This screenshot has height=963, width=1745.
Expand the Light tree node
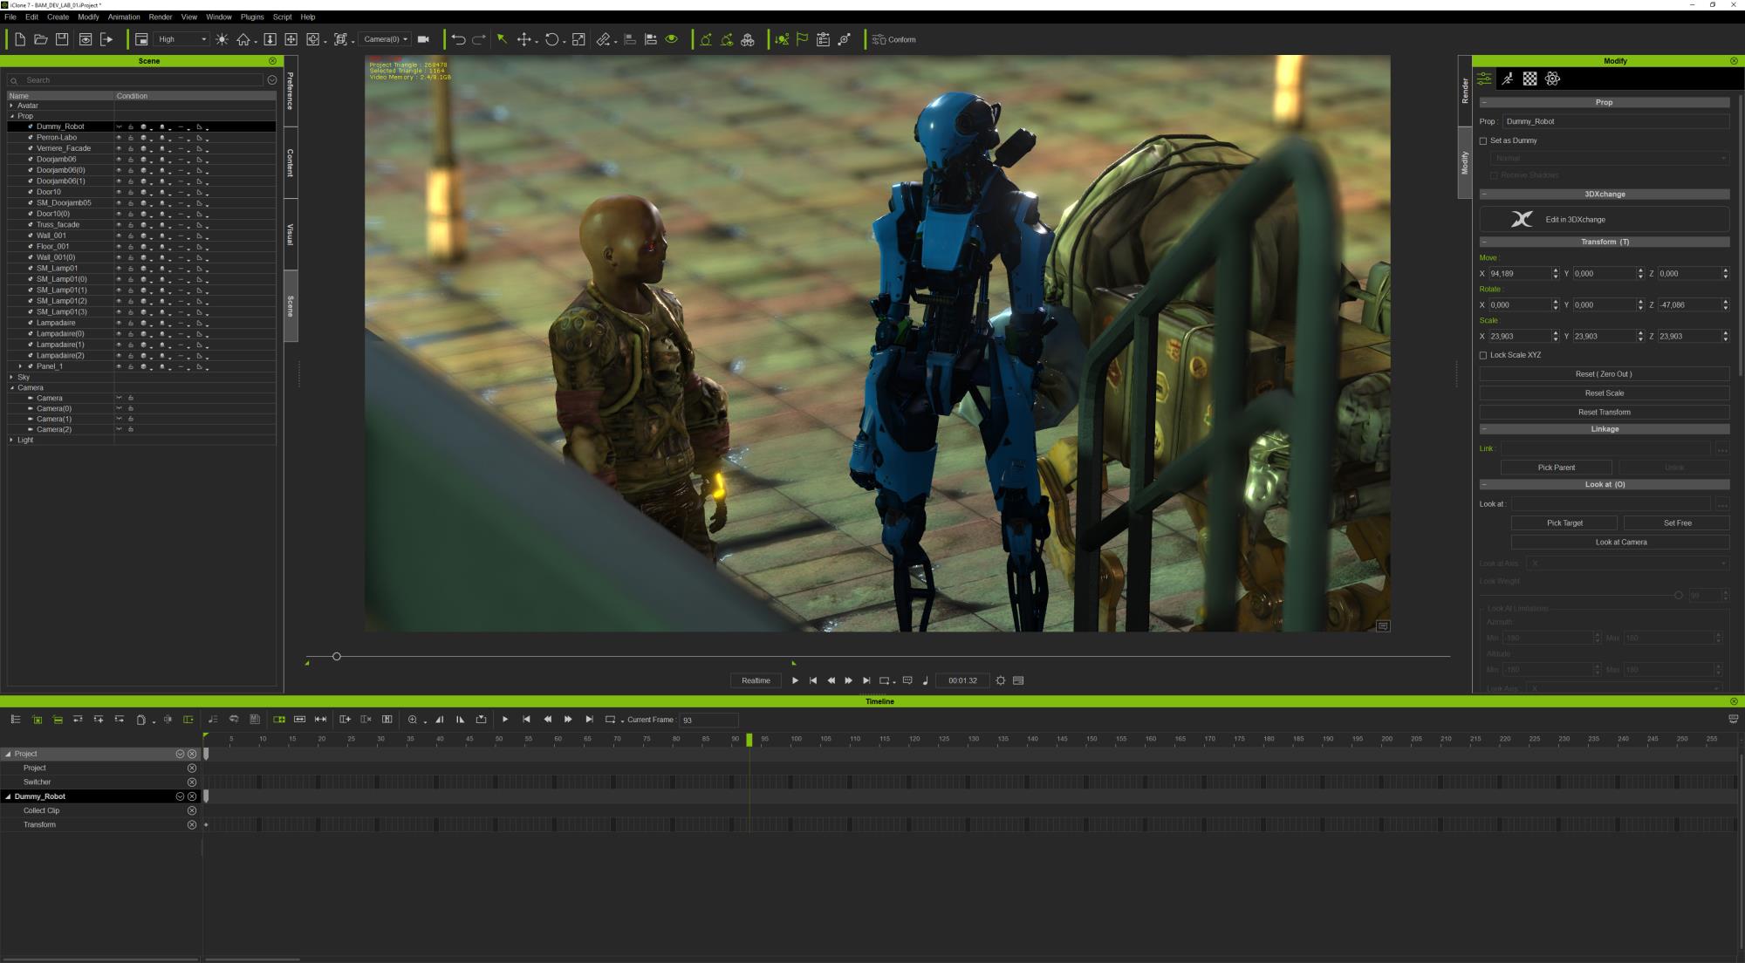point(11,440)
